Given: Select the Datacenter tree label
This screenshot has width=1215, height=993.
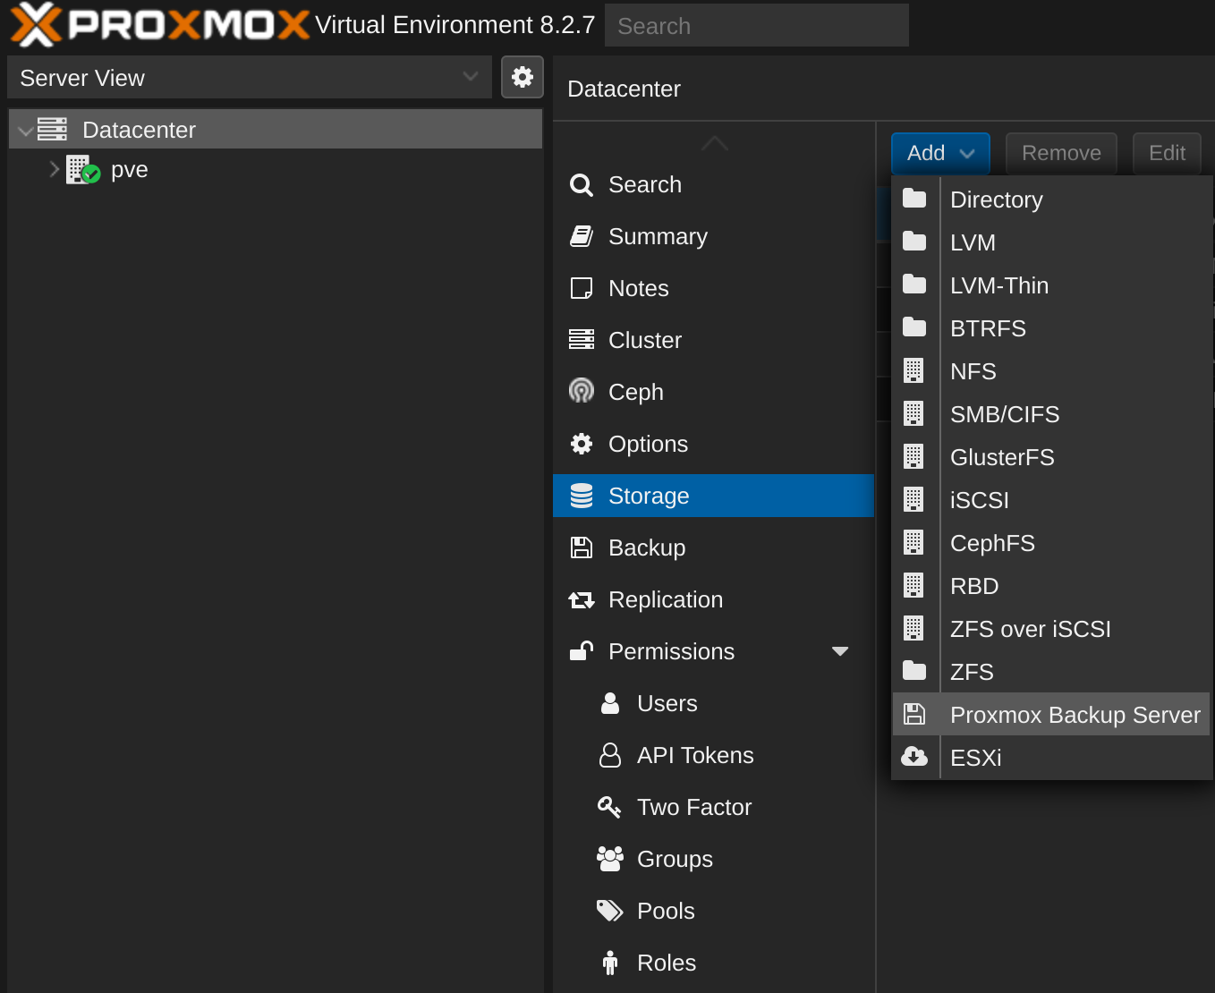Looking at the screenshot, I should coord(139,130).
